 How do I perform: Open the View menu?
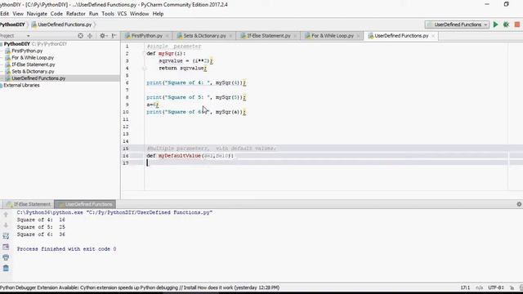18,14
